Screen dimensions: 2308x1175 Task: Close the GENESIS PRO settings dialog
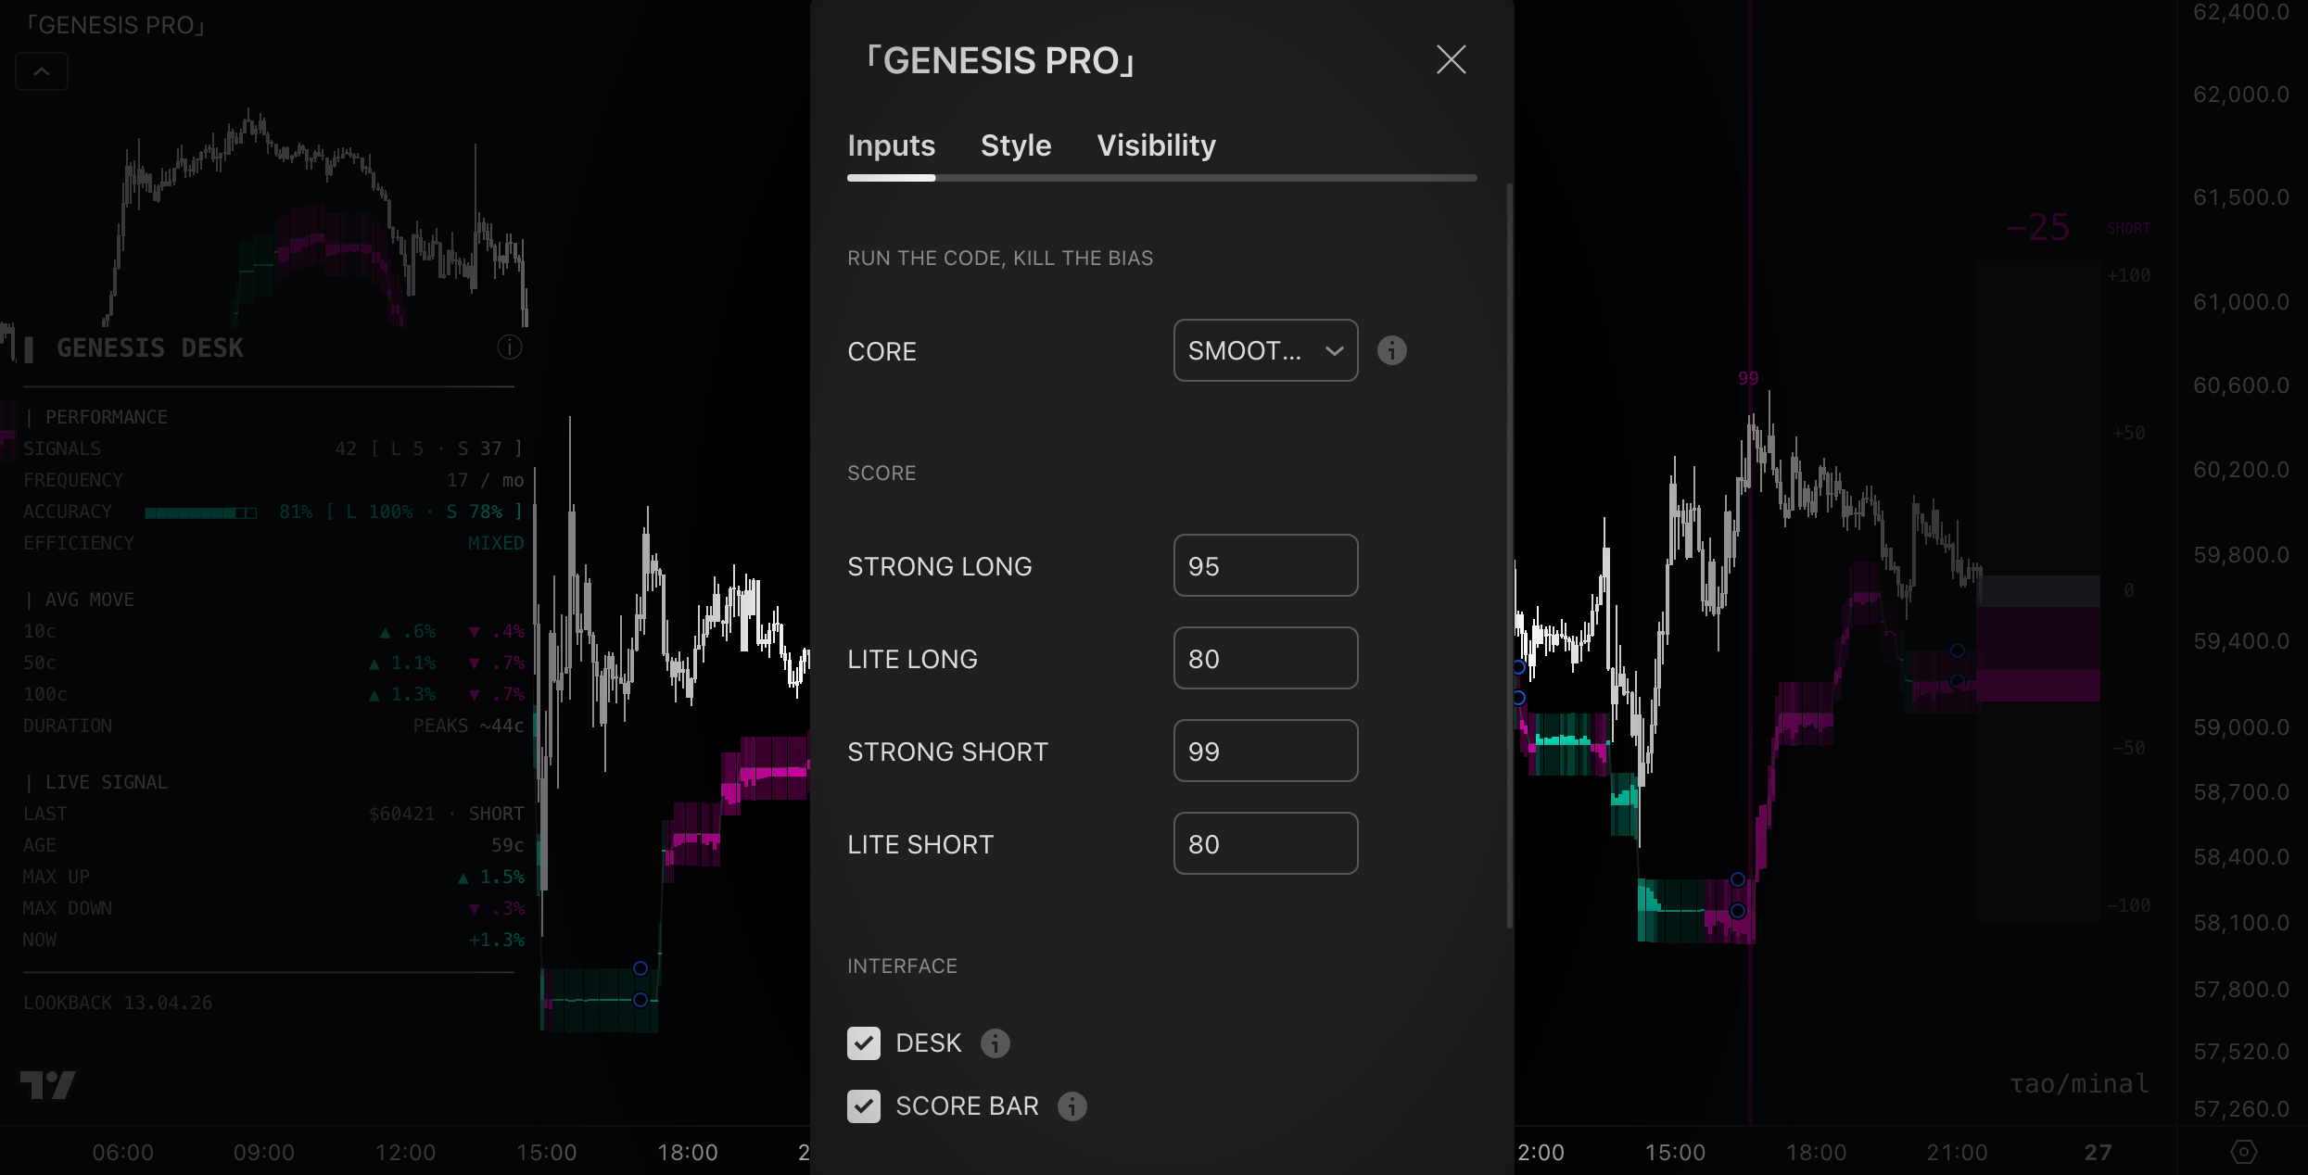[x=1451, y=60]
